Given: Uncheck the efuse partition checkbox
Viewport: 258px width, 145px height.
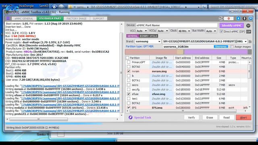Looking at the screenshot, I should click(129, 94).
